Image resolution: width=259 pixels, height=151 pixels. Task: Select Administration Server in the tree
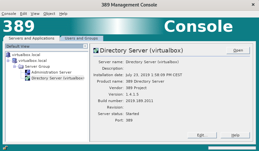point(52,72)
